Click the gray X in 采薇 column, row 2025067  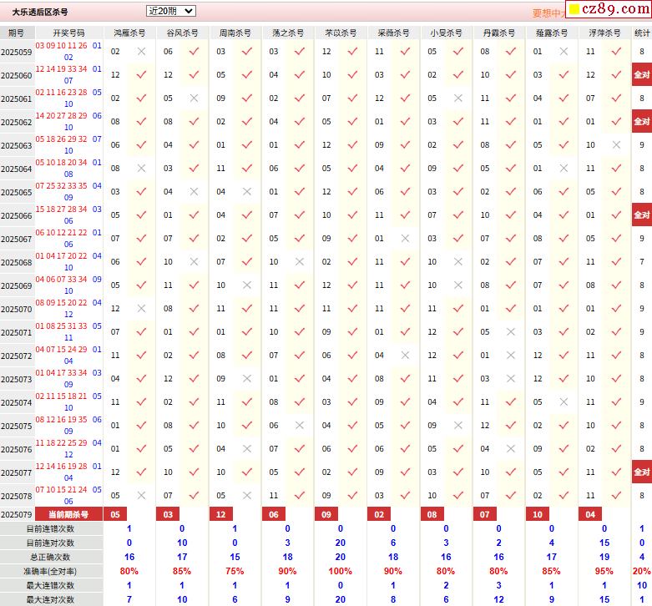(x=406, y=238)
